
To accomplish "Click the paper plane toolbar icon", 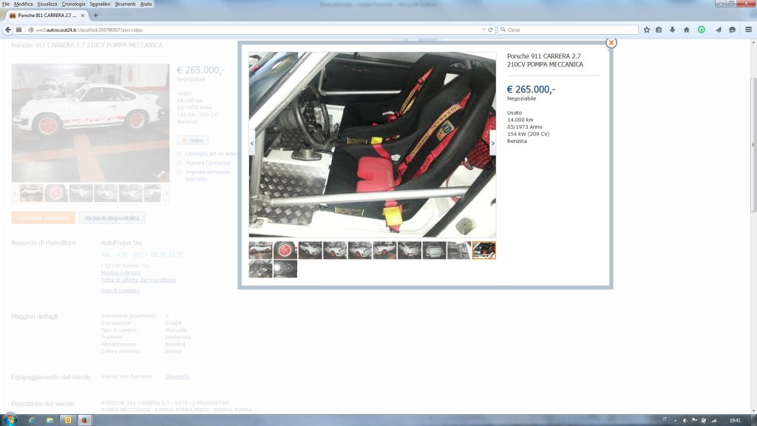I will pyautogui.click(x=719, y=30).
